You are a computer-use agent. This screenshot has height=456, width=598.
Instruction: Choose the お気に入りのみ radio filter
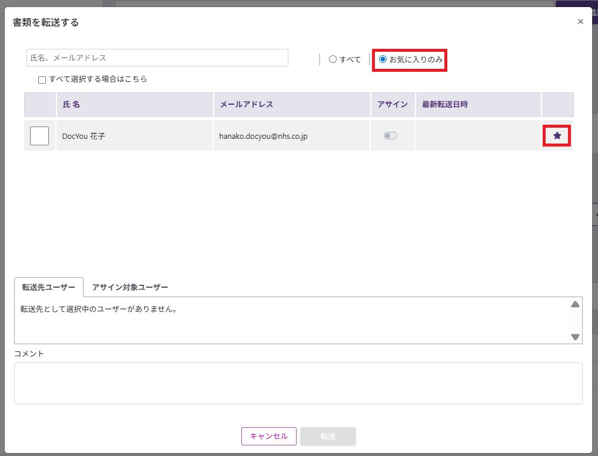click(383, 59)
